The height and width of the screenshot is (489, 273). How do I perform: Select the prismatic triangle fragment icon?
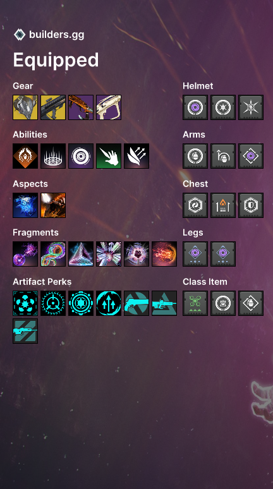point(81,254)
